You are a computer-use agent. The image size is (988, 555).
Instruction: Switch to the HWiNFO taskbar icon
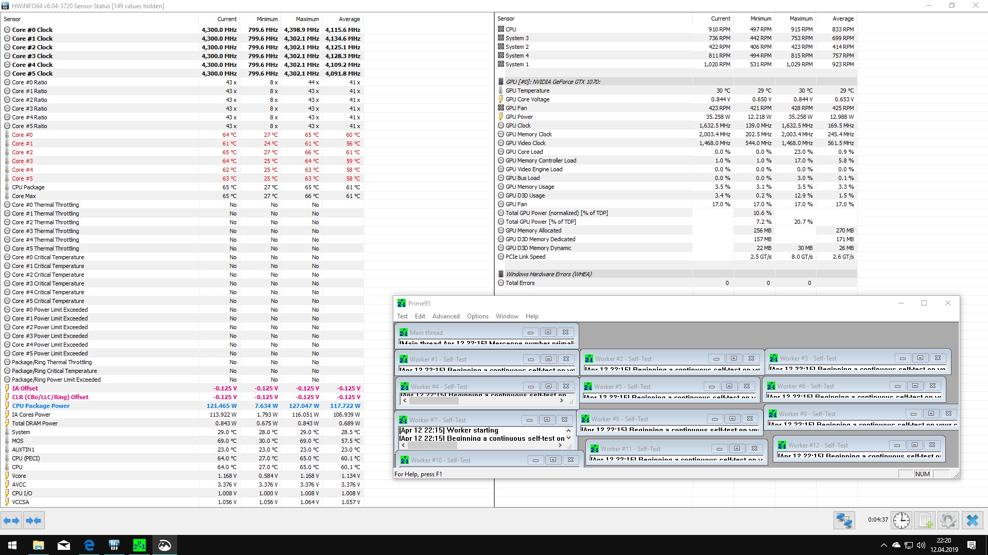[x=114, y=545]
